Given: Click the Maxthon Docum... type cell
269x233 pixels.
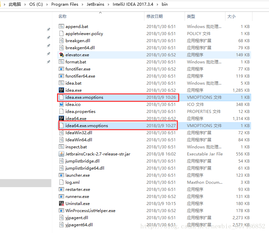Looking at the screenshot, I should coord(205,182).
